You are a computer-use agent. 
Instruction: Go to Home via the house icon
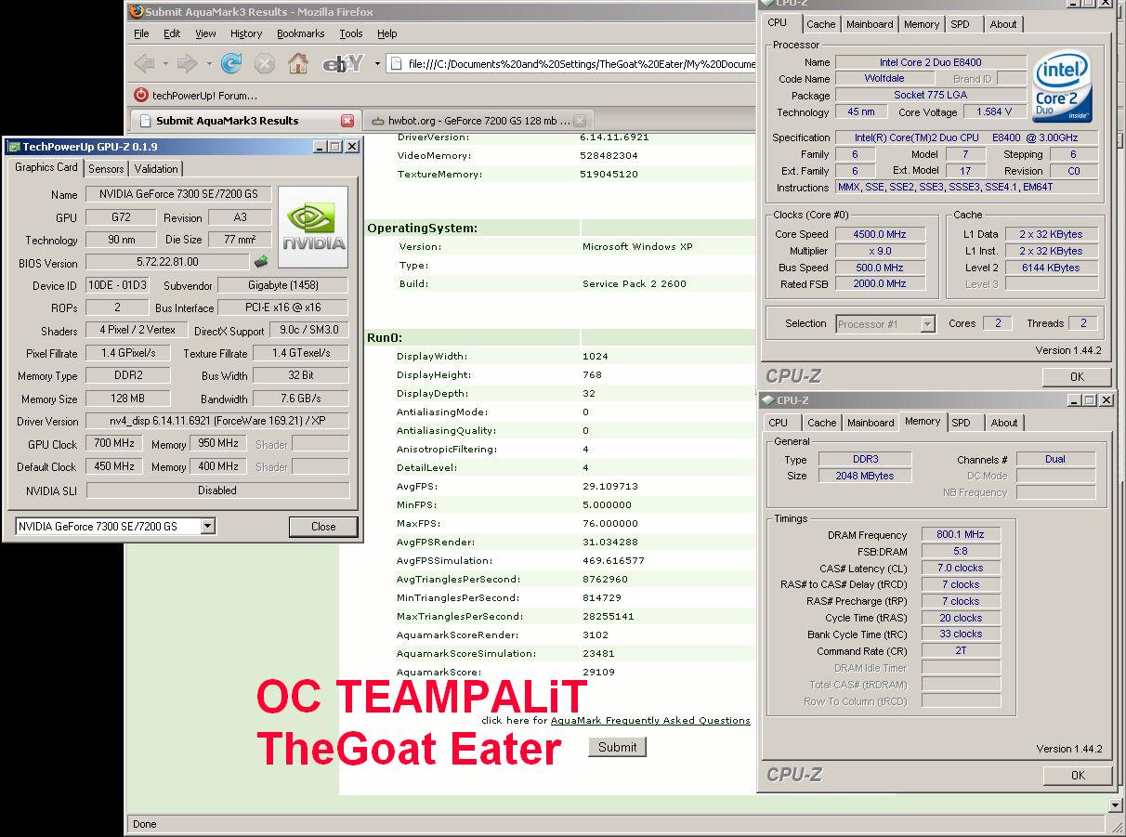click(297, 63)
